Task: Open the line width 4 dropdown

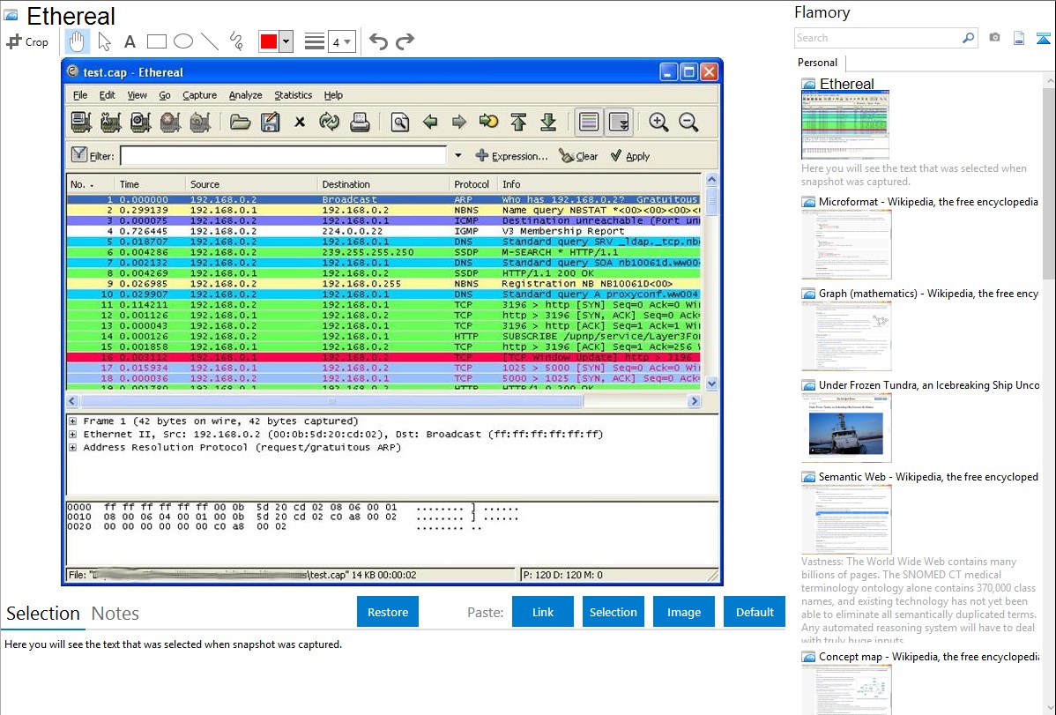Action: [341, 42]
